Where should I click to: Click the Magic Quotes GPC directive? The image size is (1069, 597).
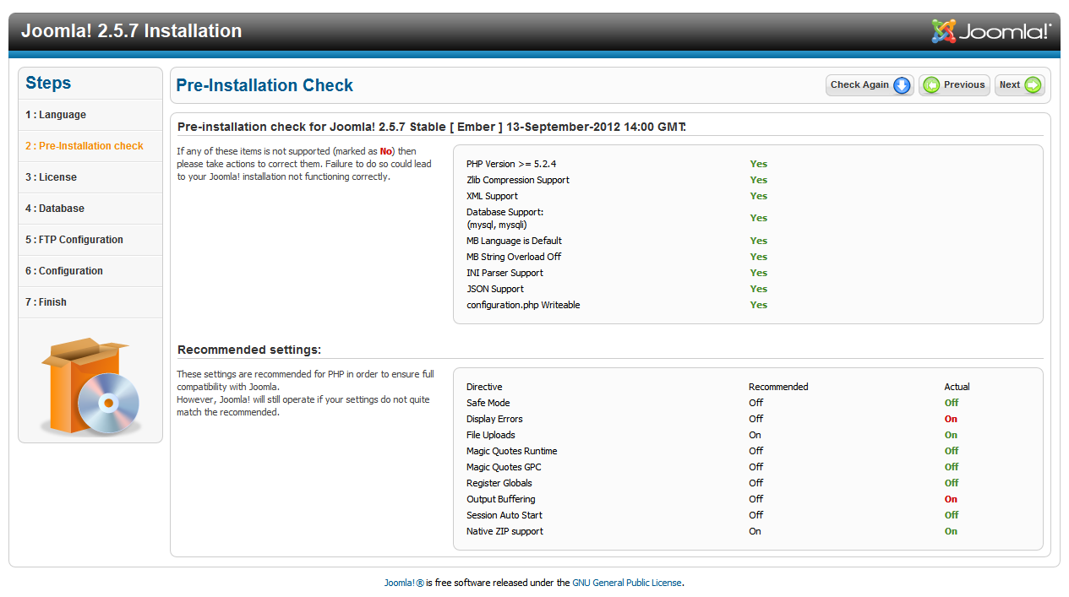pos(504,467)
